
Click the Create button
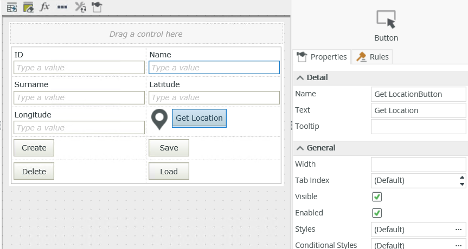click(x=34, y=148)
